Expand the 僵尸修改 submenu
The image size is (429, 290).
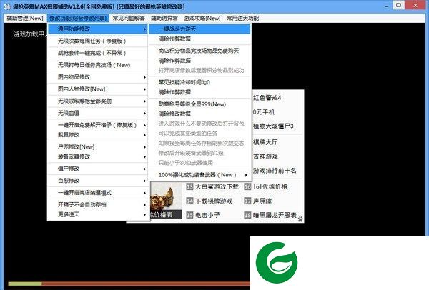coord(98,169)
